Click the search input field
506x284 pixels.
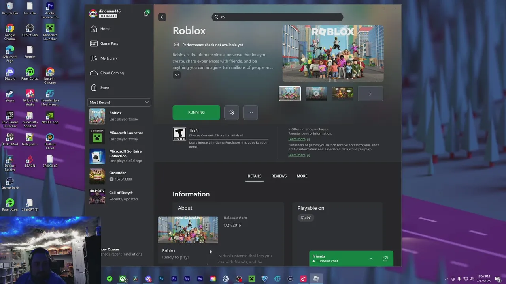(x=278, y=17)
